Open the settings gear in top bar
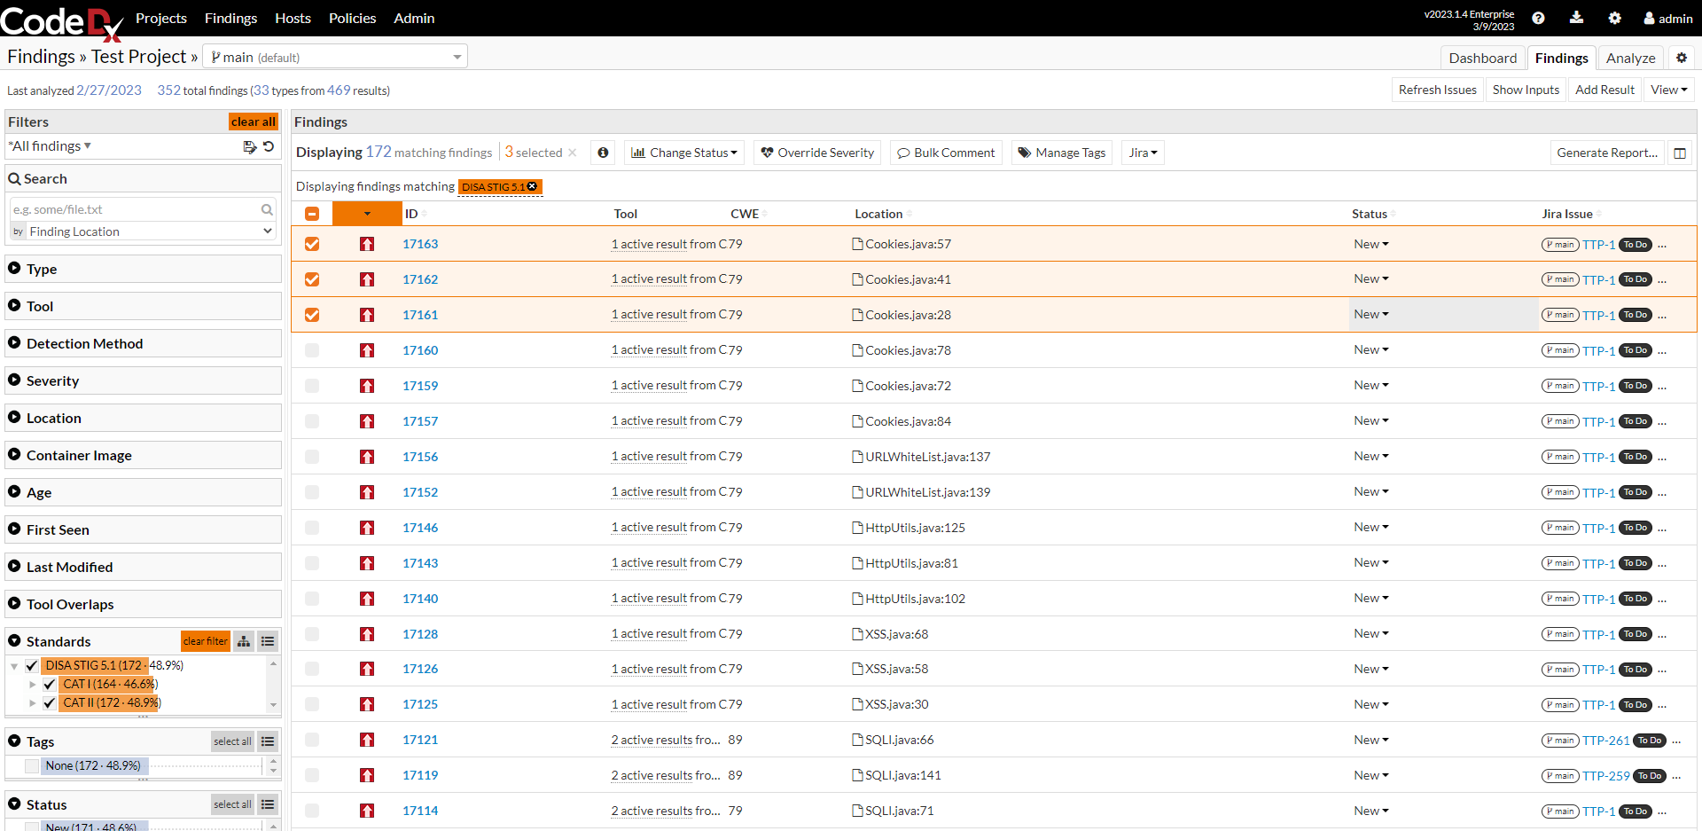Screen dimensions: 1702x831 click(1614, 18)
